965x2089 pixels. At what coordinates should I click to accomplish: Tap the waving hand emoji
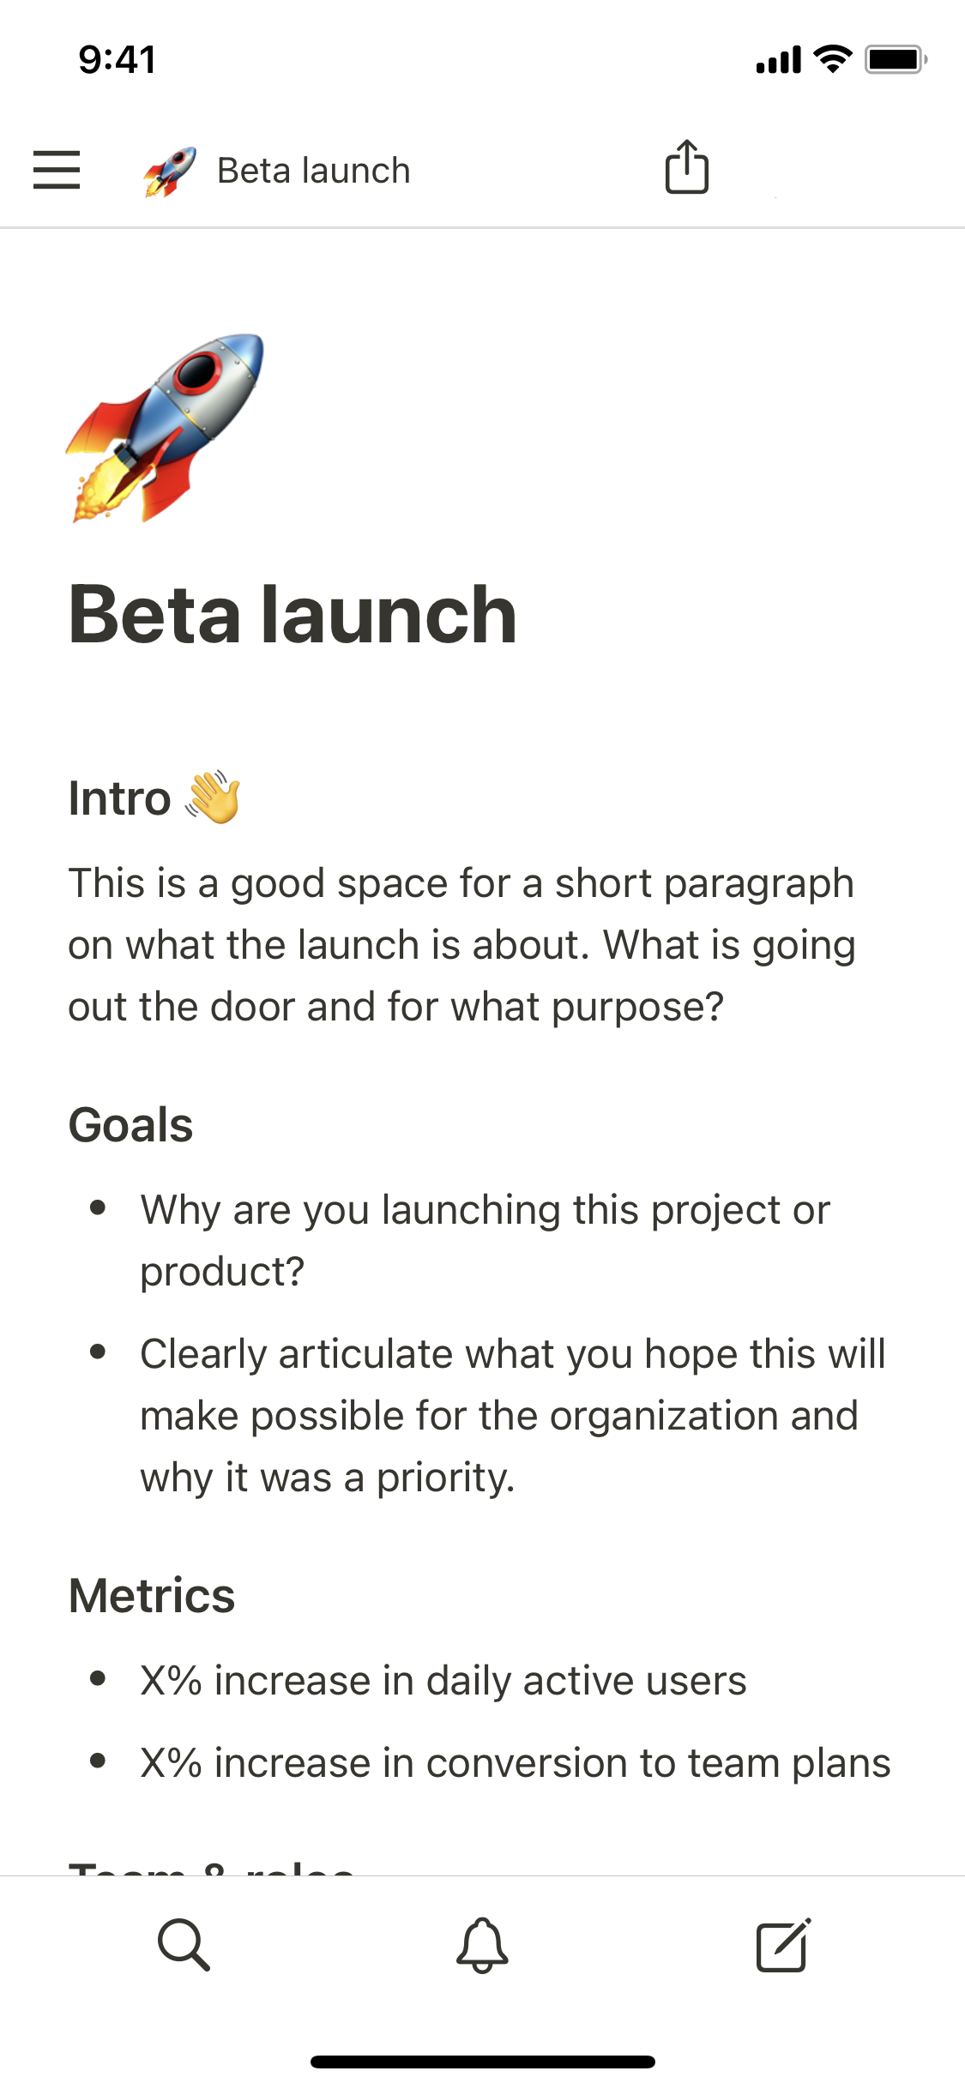pos(214,798)
